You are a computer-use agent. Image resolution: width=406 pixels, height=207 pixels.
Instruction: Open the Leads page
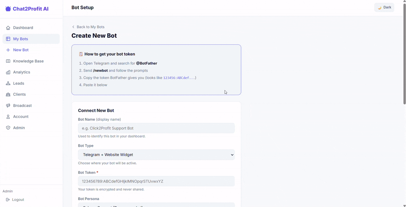point(31,83)
